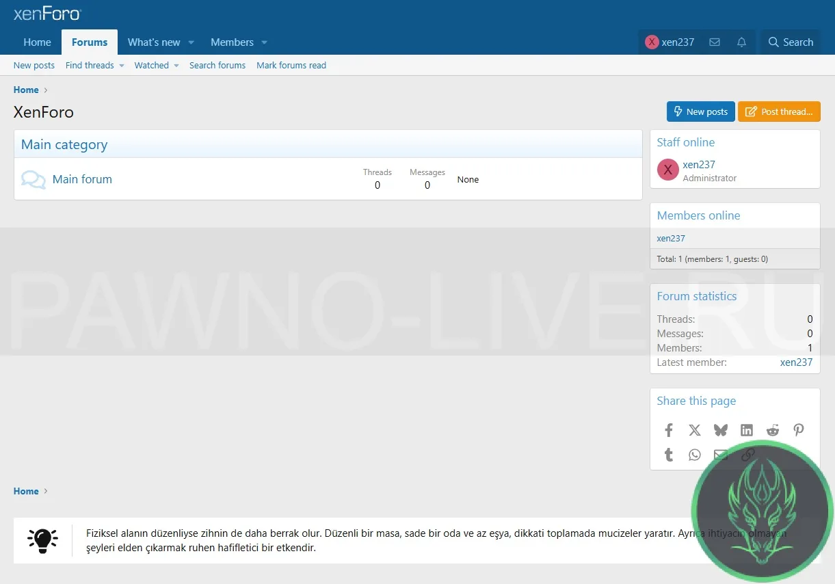Screen dimensions: 835x584
Task: Open the inbox envelope icon
Action: 715,42
